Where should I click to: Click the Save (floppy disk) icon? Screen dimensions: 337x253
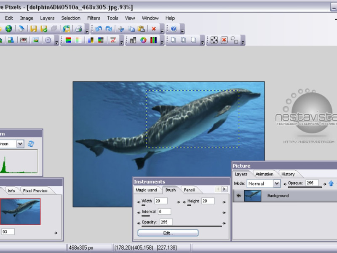coord(33,29)
